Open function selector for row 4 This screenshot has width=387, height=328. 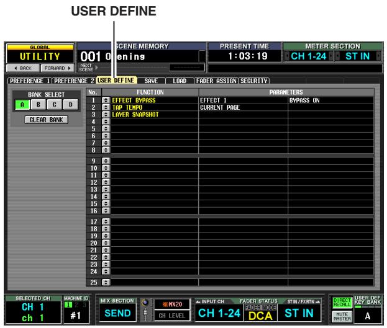pyautogui.click(x=106, y=122)
